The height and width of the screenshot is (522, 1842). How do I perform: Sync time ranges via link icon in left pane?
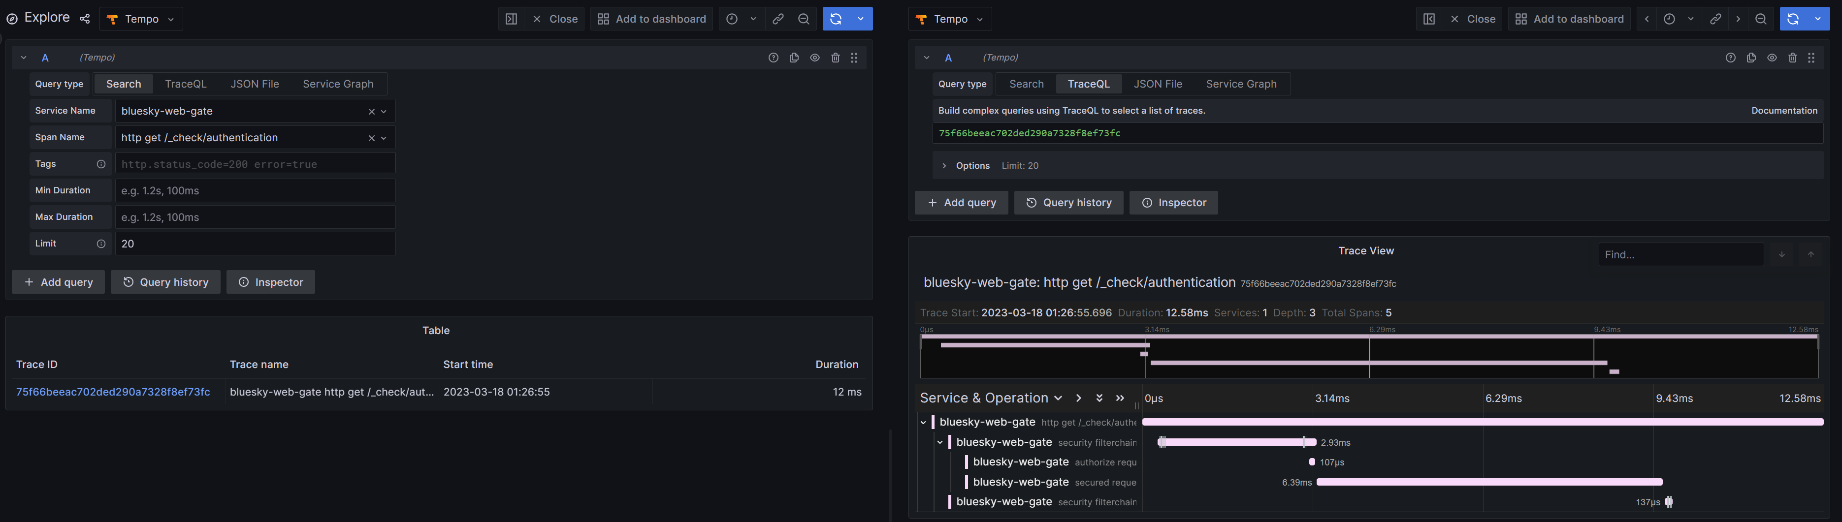(778, 19)
